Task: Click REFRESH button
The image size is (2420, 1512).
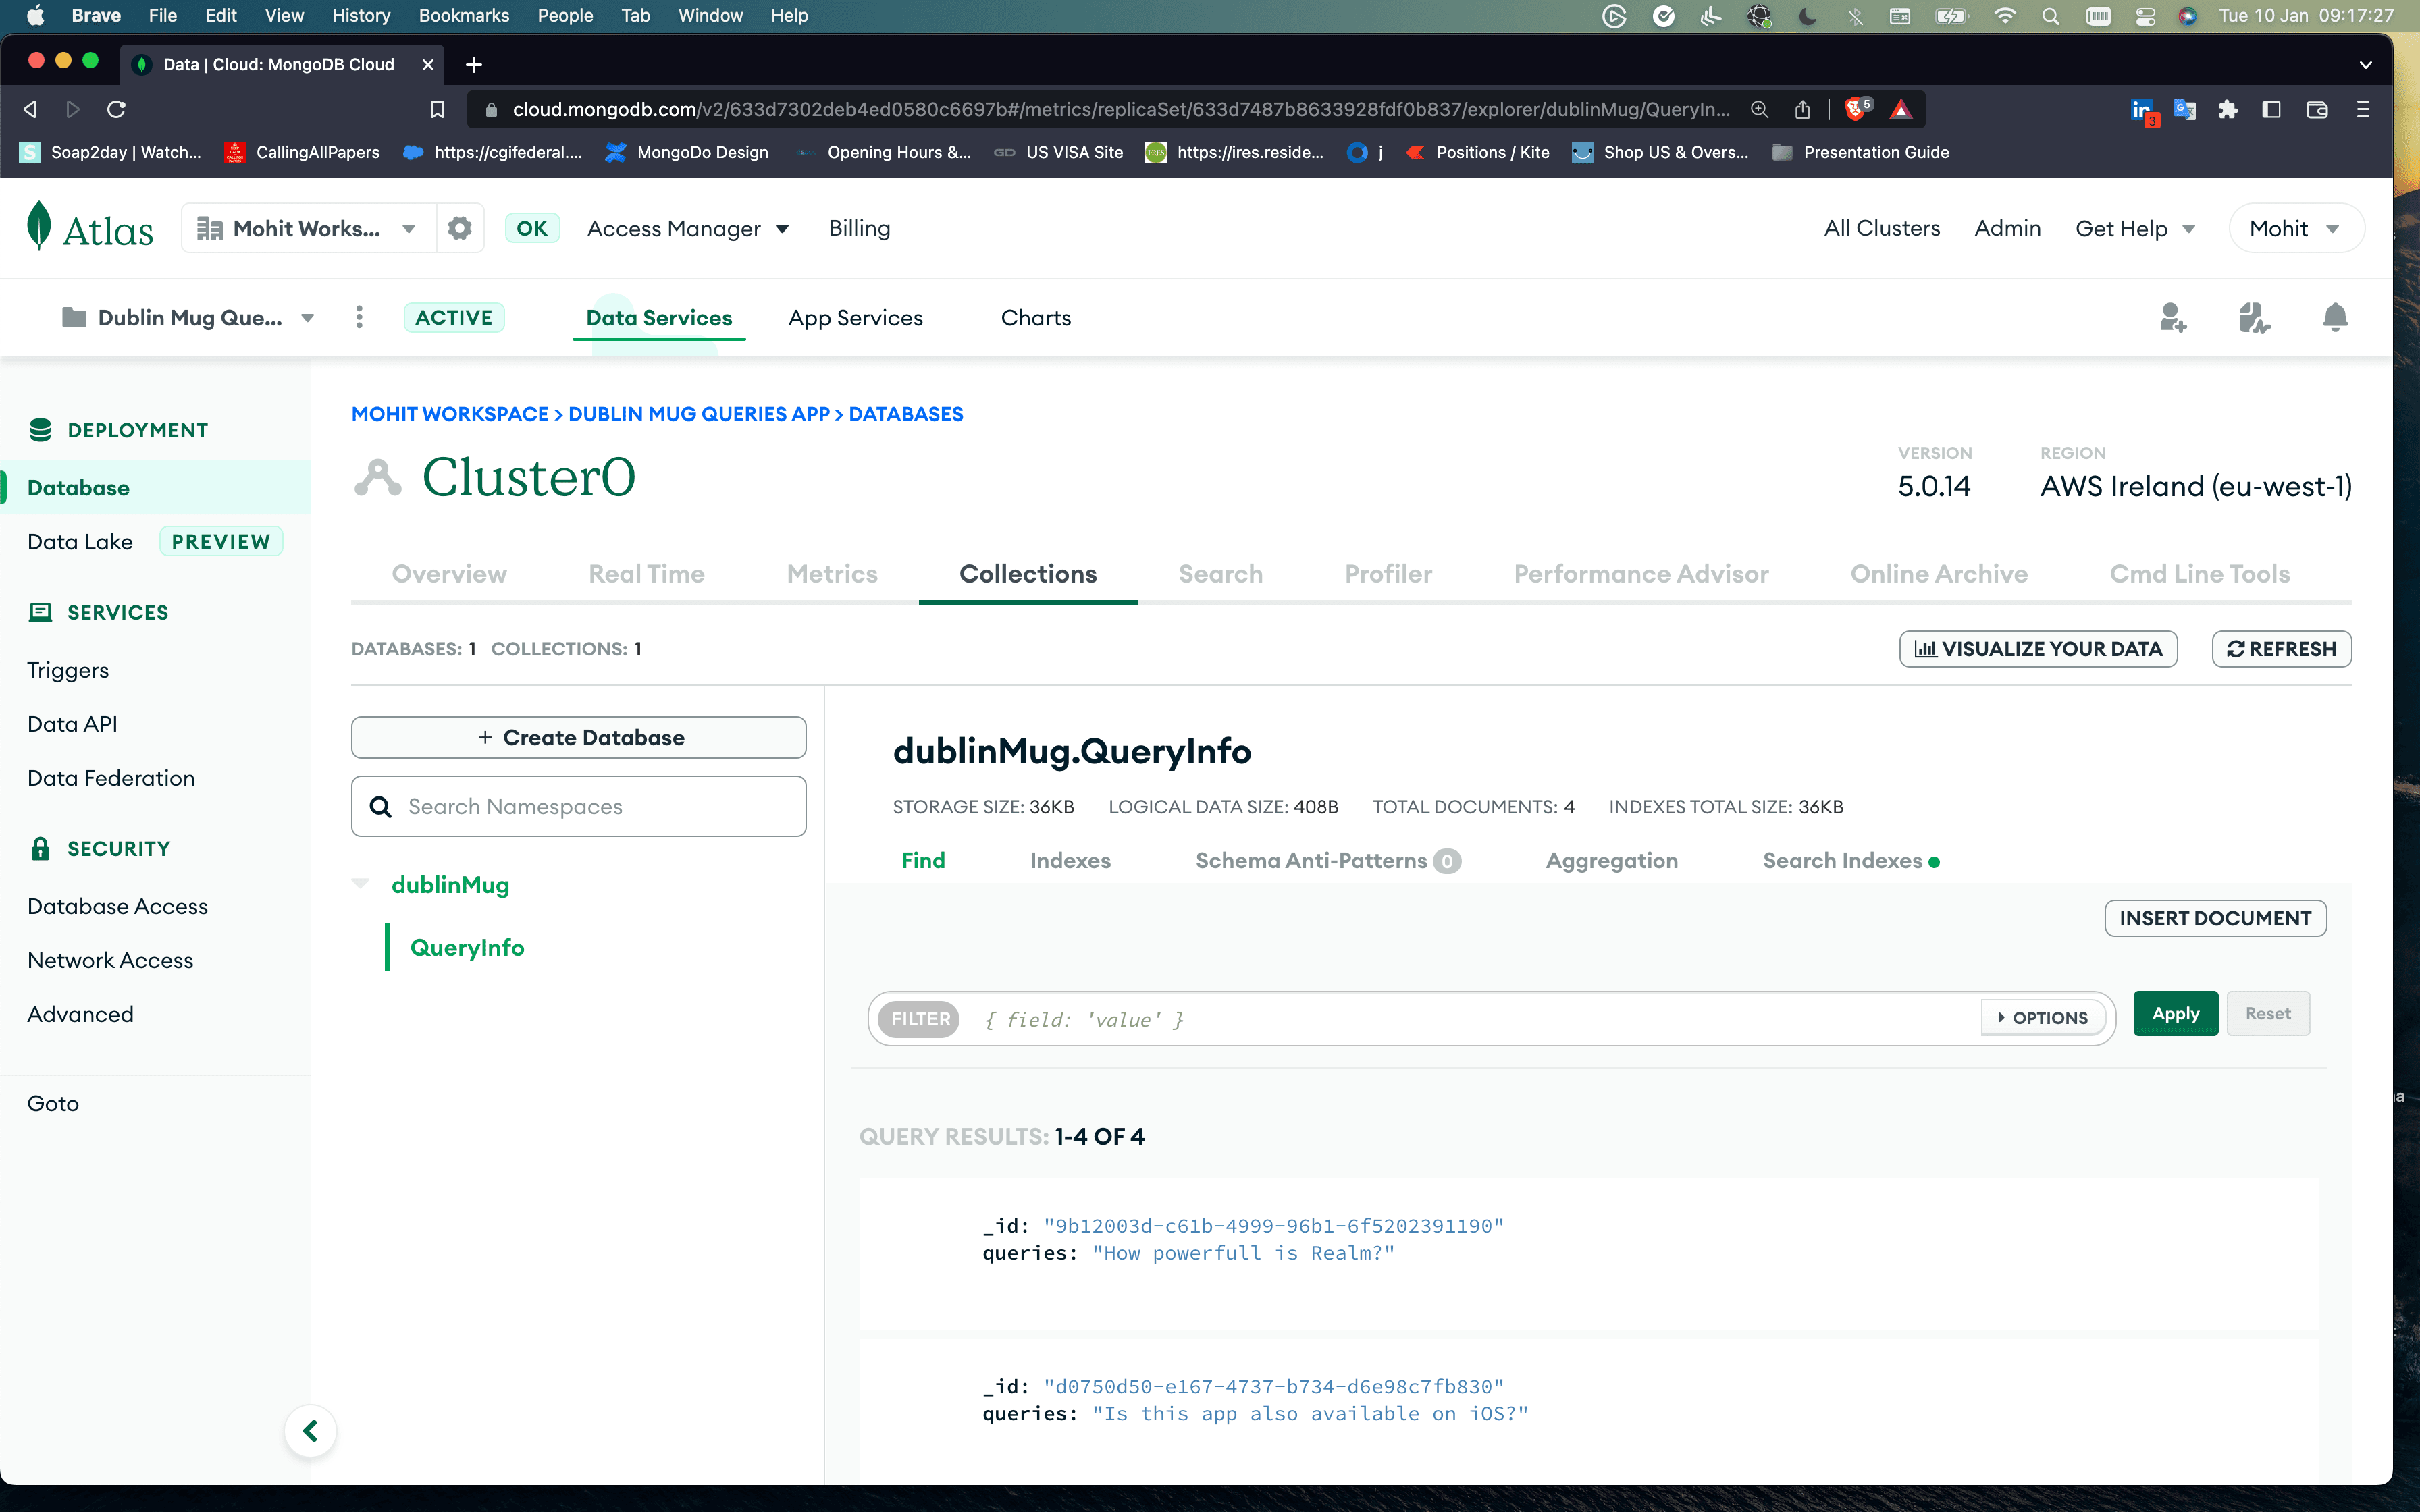Action: coord(2281,648)
